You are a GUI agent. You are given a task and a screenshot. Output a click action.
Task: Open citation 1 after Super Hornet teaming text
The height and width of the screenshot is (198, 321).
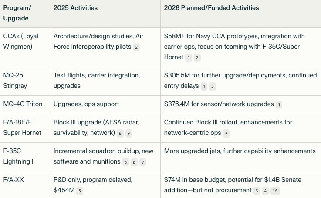click(189, 57)
